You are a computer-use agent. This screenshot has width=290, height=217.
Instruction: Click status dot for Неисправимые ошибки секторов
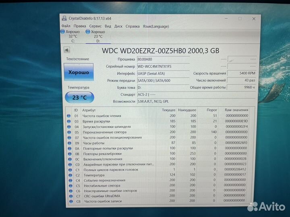pyautogui.click(x=71, y=191)
